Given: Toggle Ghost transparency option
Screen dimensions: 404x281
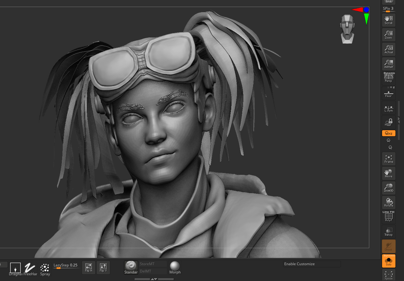Looking at the screenshot, I should click(x=388, y=246).
